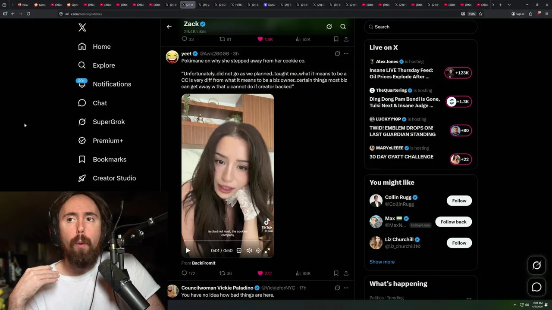The width and height of the screenshot is (552, 310).
Task: Open the Home page from sidebar
Action: click(94, 46)
